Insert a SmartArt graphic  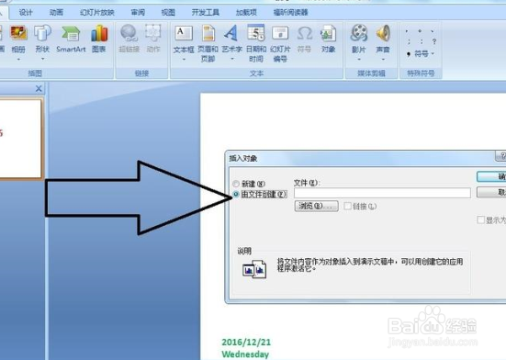(x=71, y=39)
